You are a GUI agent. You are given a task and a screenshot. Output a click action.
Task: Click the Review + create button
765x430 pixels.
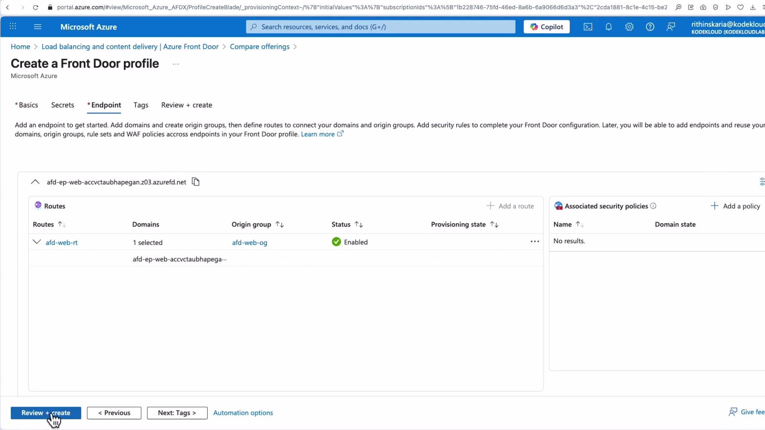pyautogui.click(x=46, y=413)
